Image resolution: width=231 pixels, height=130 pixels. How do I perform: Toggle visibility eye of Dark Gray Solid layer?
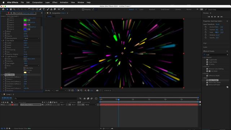(x=2, y=105)
